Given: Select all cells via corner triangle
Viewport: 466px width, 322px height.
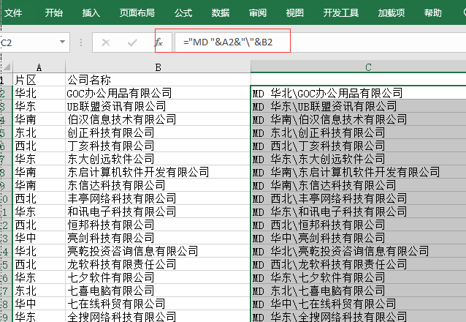Looking at the screenshot, I should 7,67.
